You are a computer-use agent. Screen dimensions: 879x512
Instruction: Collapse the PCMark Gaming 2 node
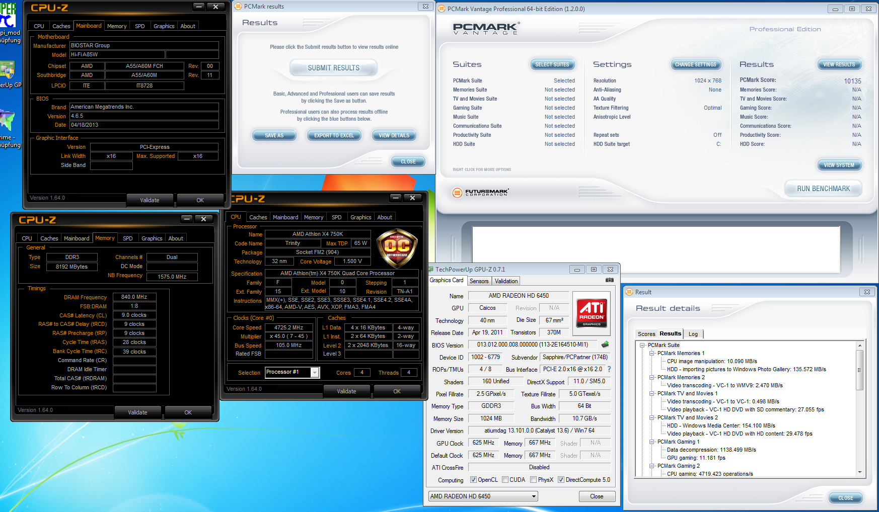(651, 466)
